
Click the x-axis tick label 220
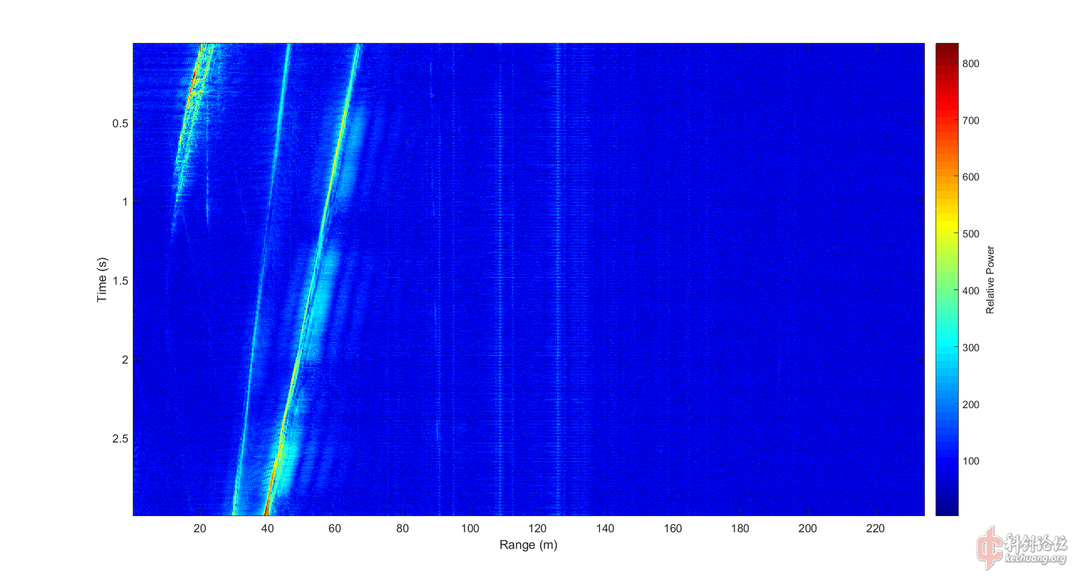(x=875, y=528)
